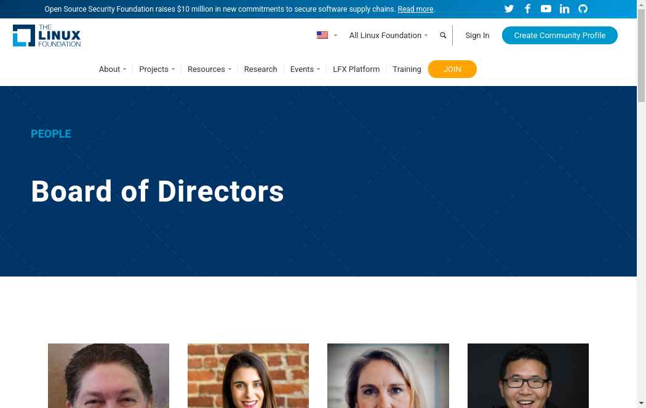Click the Create Community Profile button
This screenshot has height=408, width=646.
(x=559, y=36)
